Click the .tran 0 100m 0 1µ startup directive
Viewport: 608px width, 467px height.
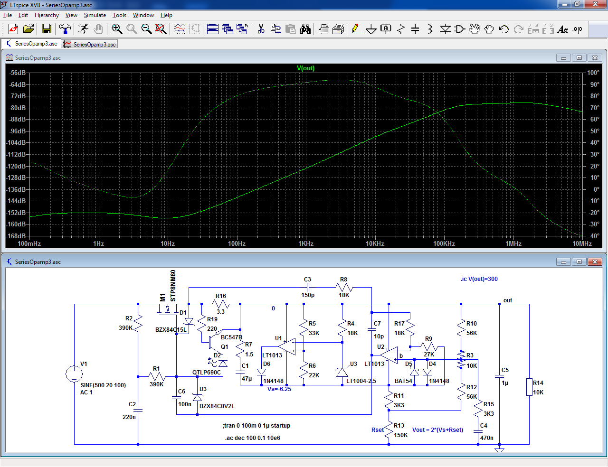pyautogui.click(x=256, y=426)
